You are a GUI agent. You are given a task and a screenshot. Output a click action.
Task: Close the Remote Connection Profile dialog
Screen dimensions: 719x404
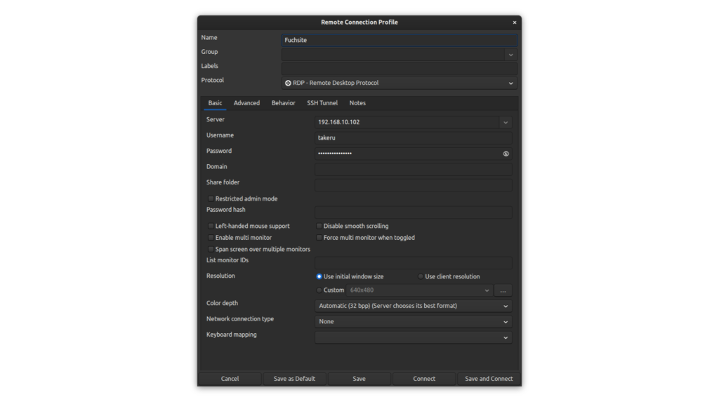(515, 22)
